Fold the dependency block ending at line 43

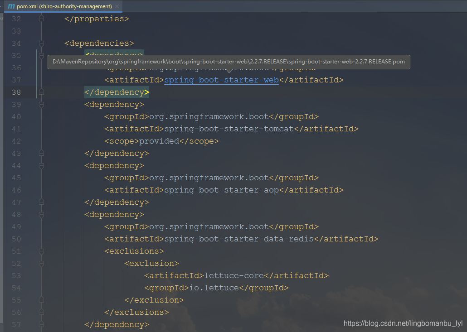(x=41, y=153)
